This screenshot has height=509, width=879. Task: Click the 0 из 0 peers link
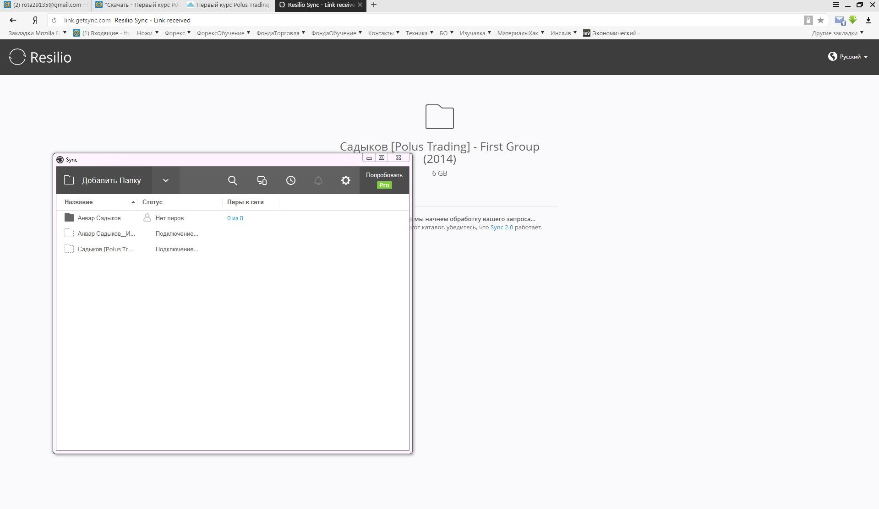pos(235,218)
